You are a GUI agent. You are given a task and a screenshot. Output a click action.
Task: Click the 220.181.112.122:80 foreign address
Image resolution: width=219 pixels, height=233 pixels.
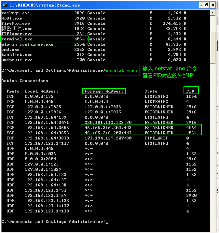click(108, 123)
